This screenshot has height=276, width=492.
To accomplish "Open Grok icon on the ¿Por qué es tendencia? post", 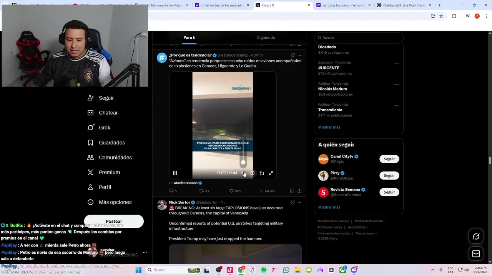I will [293, 55].
